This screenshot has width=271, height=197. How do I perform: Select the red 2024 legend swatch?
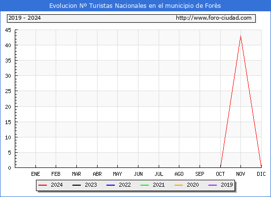42,185
